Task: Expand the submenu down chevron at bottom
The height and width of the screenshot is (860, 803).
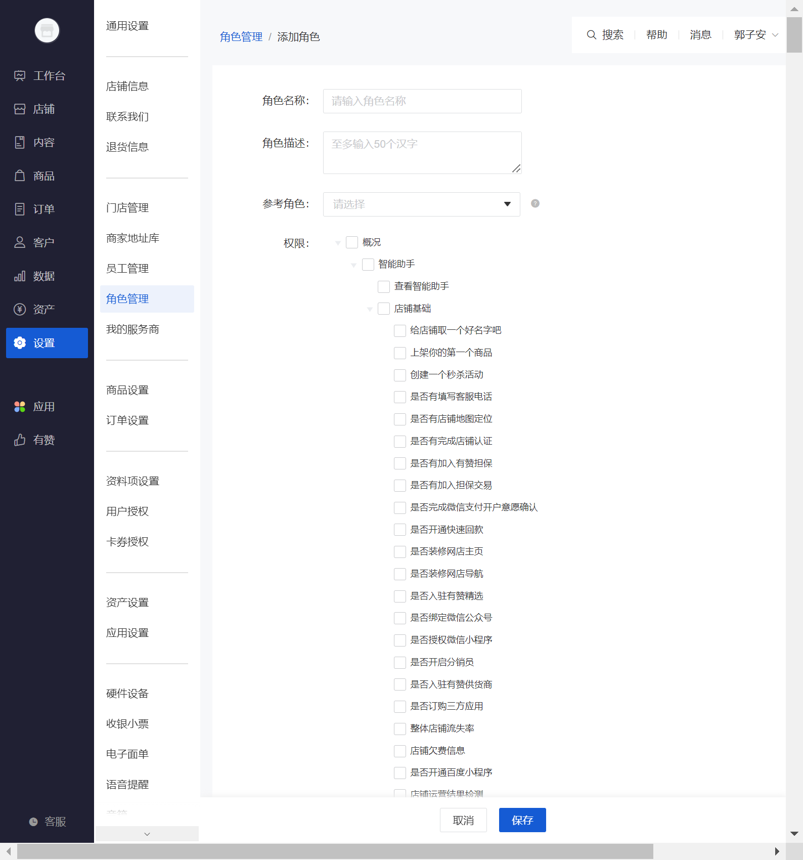Action: pyautogui.click(x=147, y=834)
